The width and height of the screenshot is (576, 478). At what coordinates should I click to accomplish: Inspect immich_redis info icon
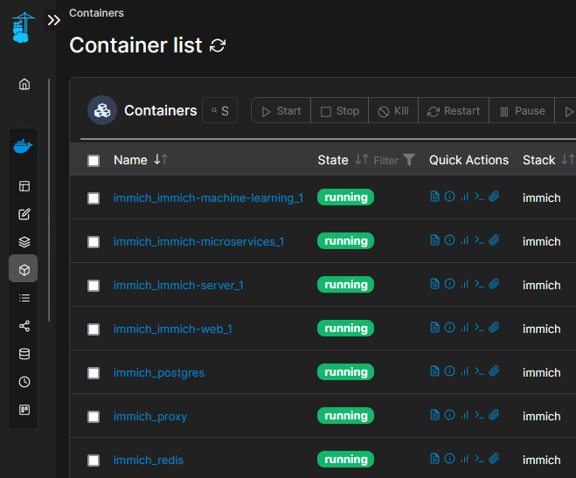coord(449,459)
